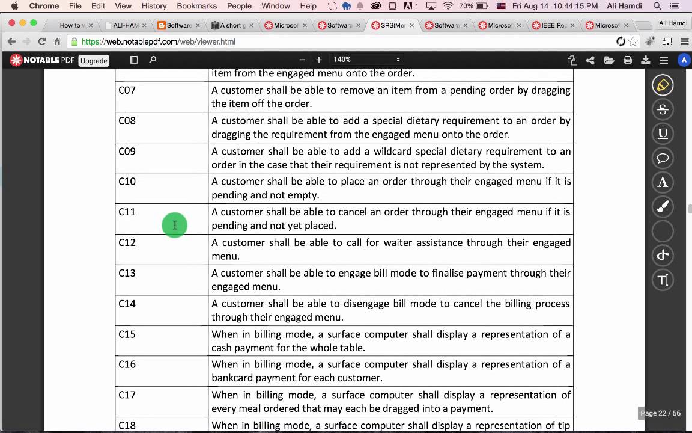Select the strikethrough annotation tool
This screenshot has width=692, height=433.
click(663, 109)
